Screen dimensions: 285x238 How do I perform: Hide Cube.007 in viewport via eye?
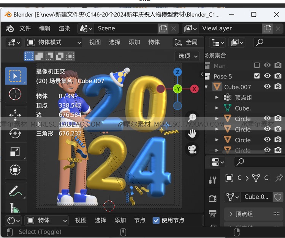pyautogui.click(x=267, y=86)
